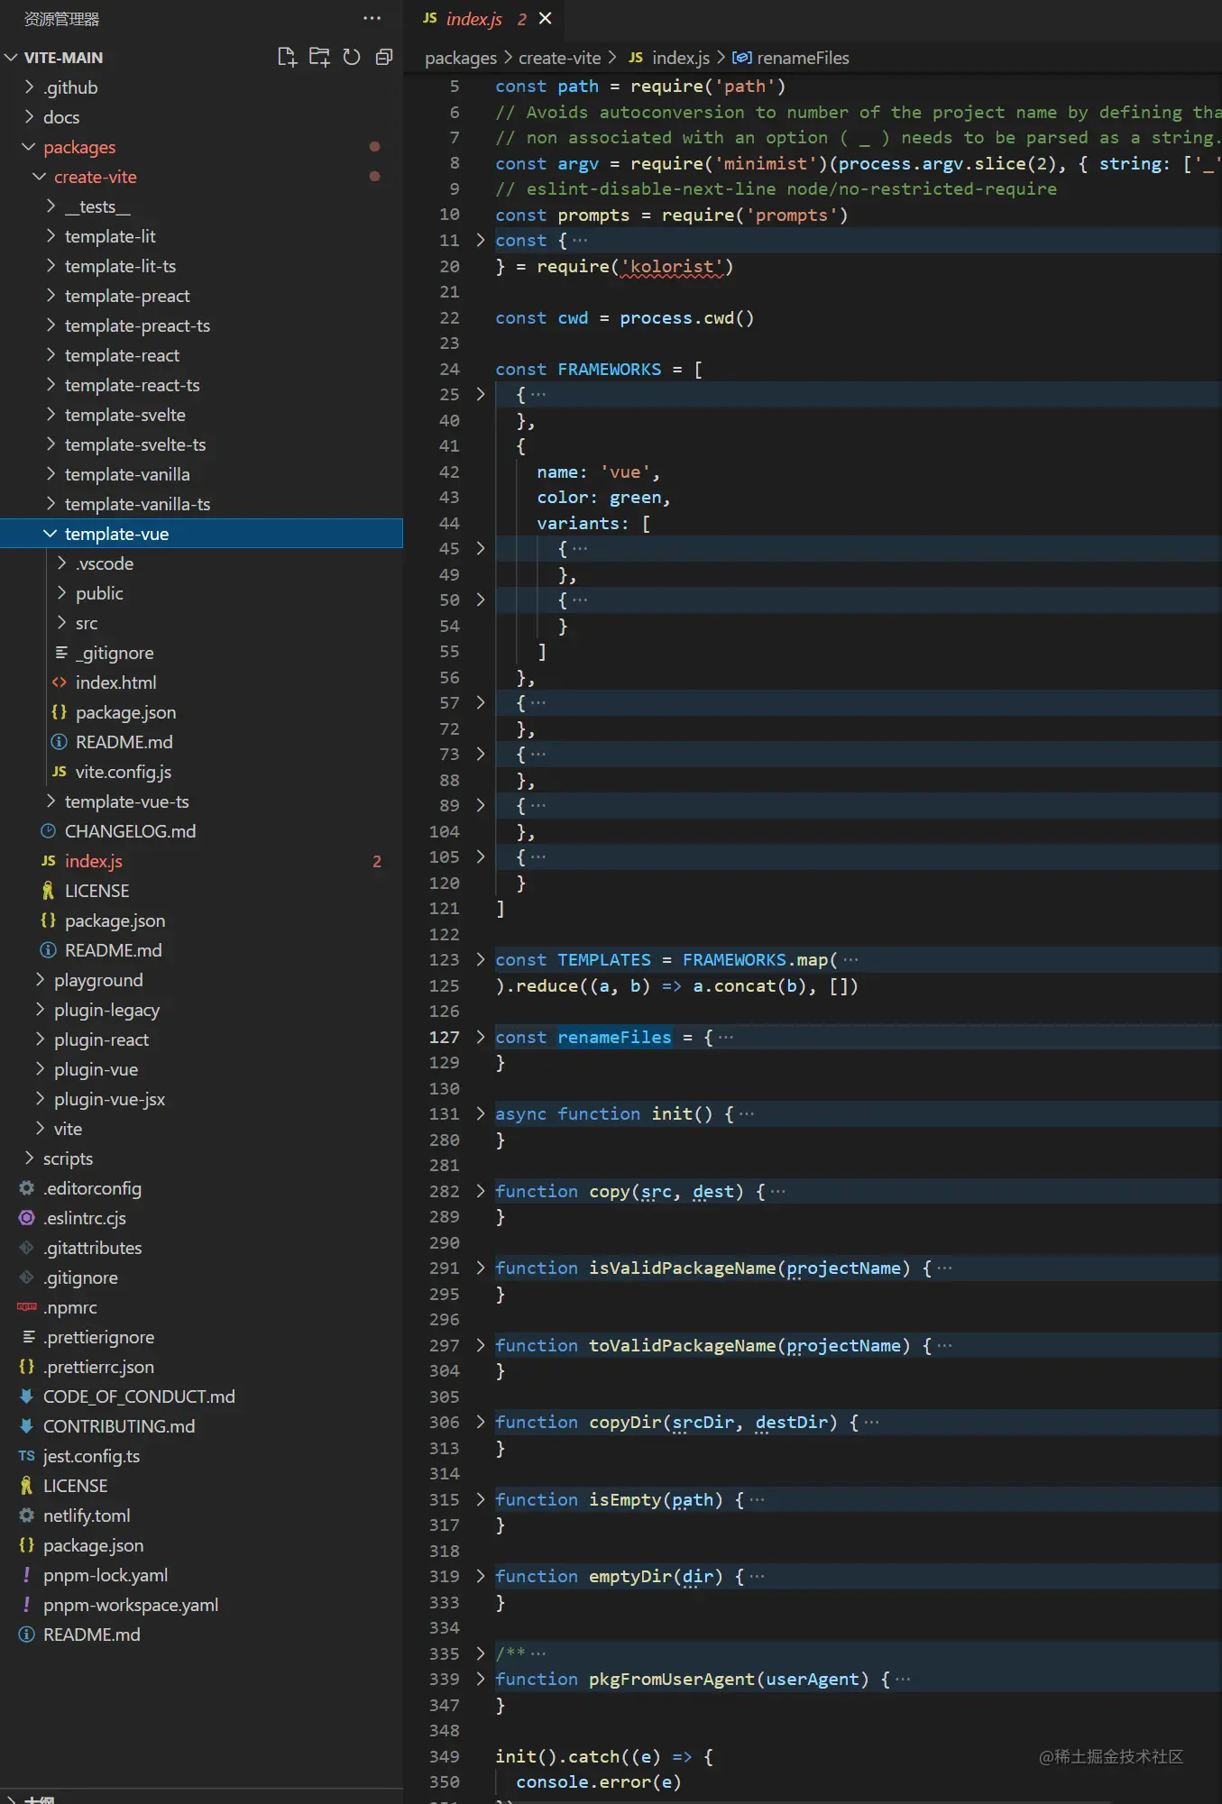Open pnpm-workspace.yaml file
The width and height of the screenshot is (1222, 1804).
coord(201,1605)
